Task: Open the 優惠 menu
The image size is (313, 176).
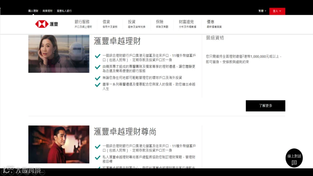Action: coord(214,24)
